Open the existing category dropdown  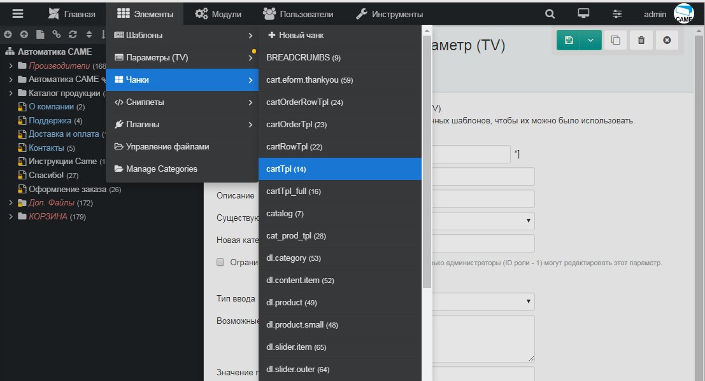tap(483, 221)
